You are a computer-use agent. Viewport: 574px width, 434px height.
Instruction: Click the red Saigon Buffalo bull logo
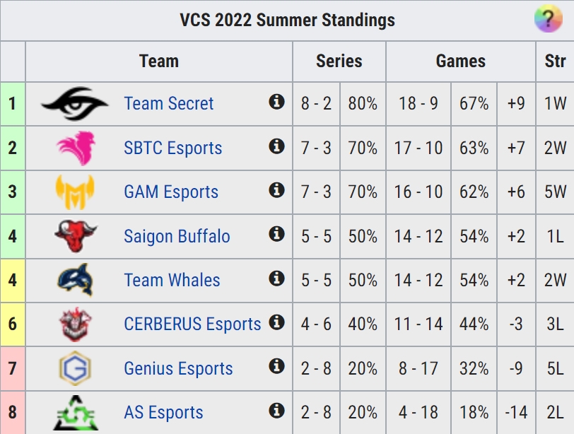[x=76, y=236]
